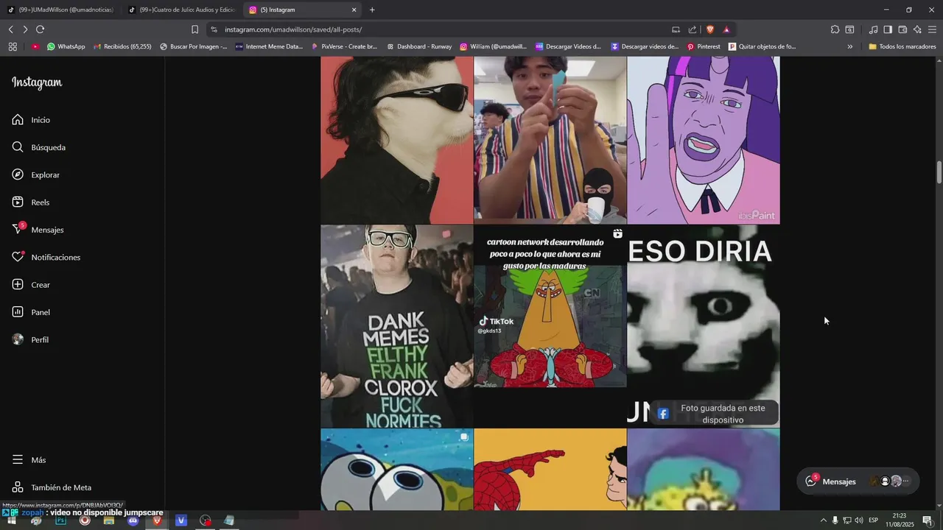Open purple cartoon ibisPaint saved post
The height and width of the screenshot is (530, 943).
tap(703, 140)
